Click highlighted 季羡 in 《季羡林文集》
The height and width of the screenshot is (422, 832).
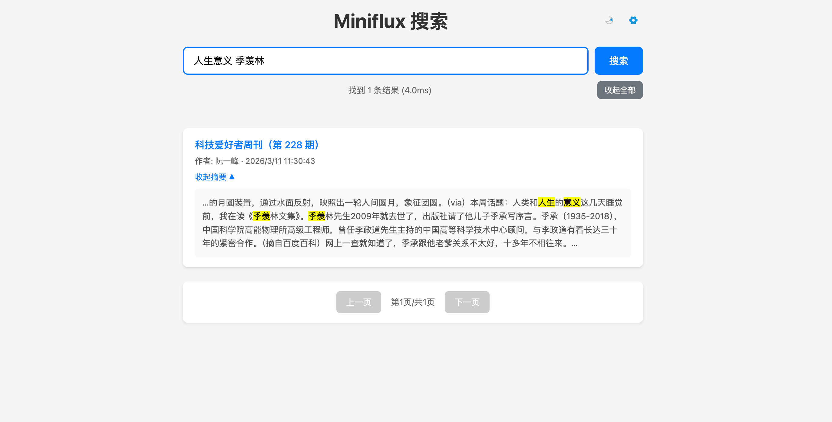tap(261, 216)
